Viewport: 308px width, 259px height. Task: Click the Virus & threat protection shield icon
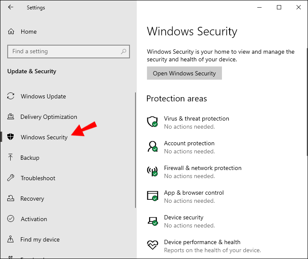click(x=153, y=122)
